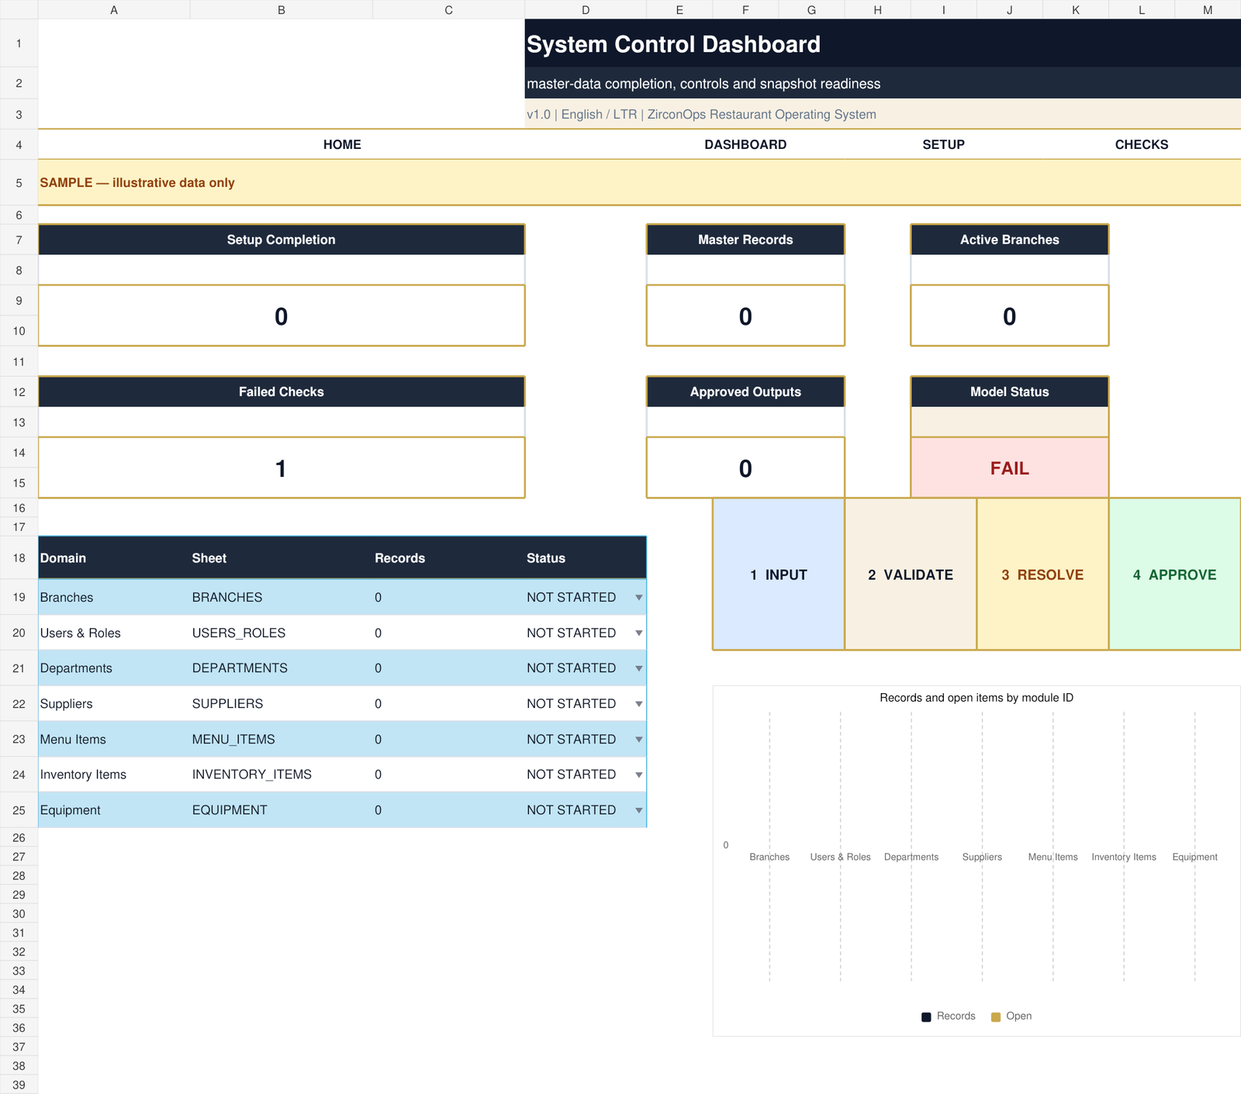Select column D header
The image size is (1241, 1094).
point(586,9)
